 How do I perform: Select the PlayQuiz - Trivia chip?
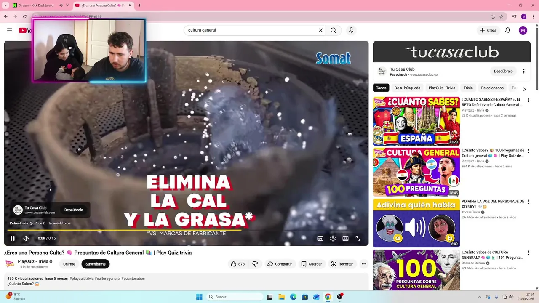[442, 88]
